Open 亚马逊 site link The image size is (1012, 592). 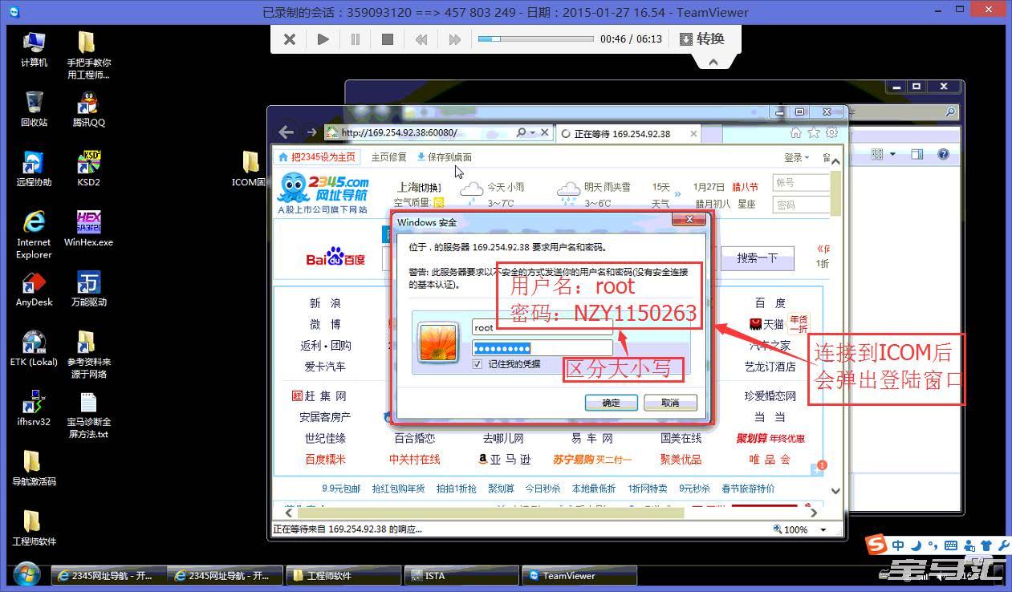pyautogui.click(x=505, y=460)
